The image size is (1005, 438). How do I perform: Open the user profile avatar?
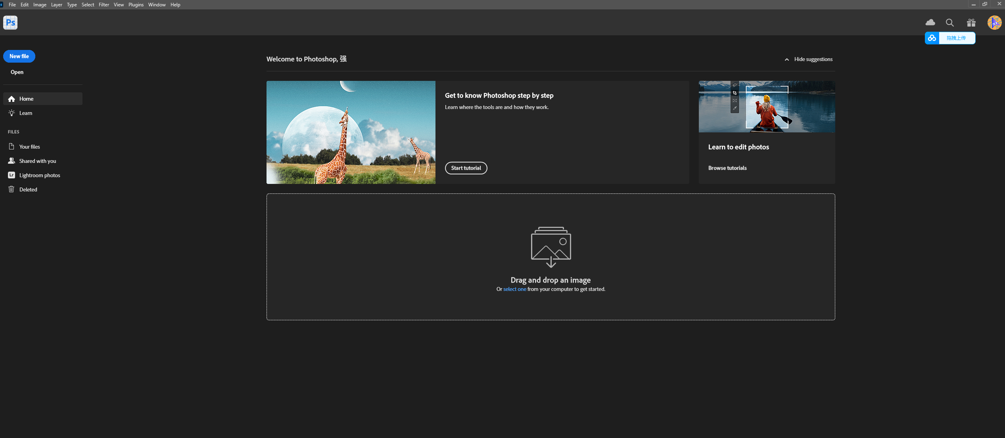click(994, 23)
